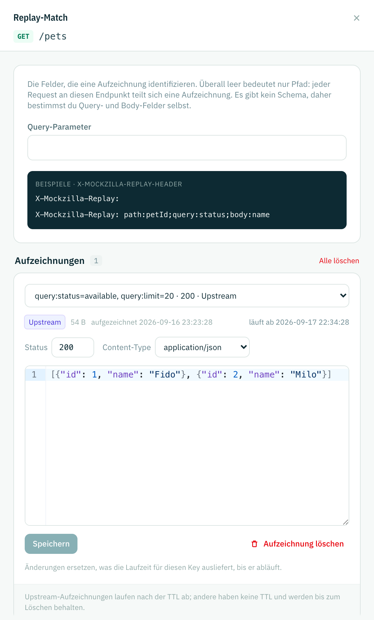Click the GET method badge
This screenshot has width=374, height=620.
(23, 36)
